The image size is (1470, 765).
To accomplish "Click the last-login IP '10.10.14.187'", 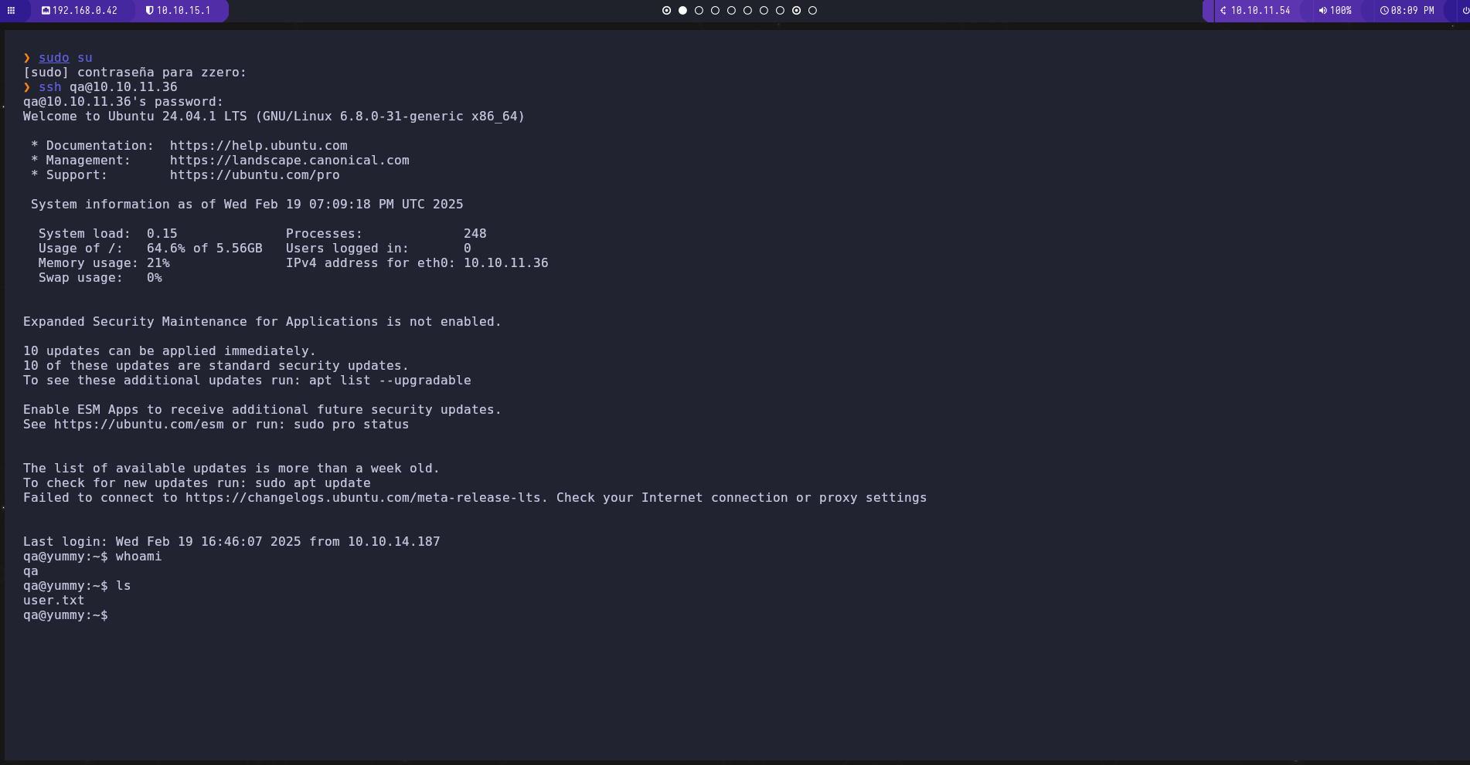I will 394,542.
